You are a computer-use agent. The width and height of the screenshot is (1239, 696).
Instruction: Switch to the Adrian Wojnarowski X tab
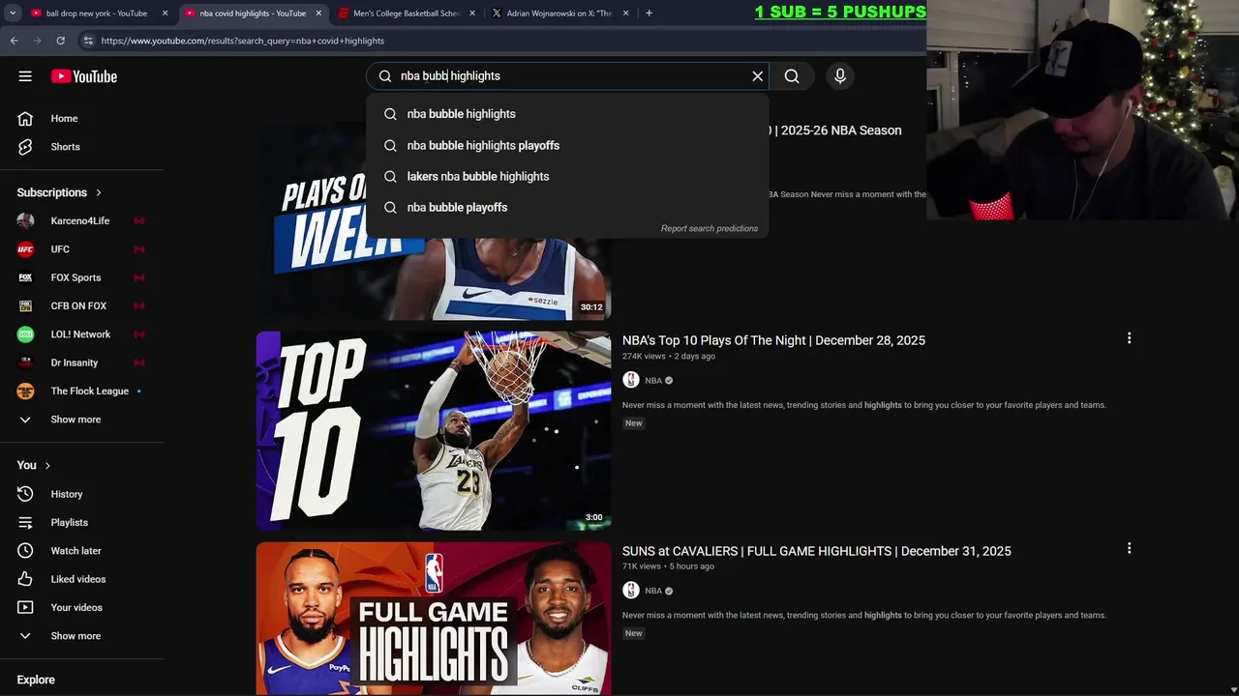(x=559, y=14)
